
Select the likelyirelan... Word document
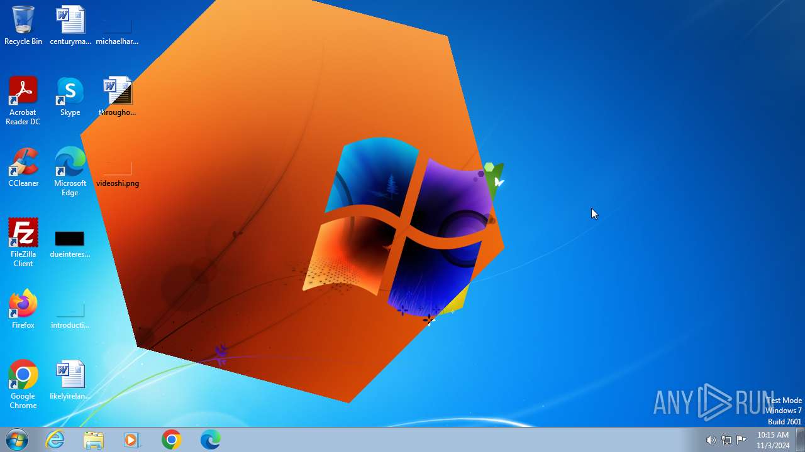point(70,380)
